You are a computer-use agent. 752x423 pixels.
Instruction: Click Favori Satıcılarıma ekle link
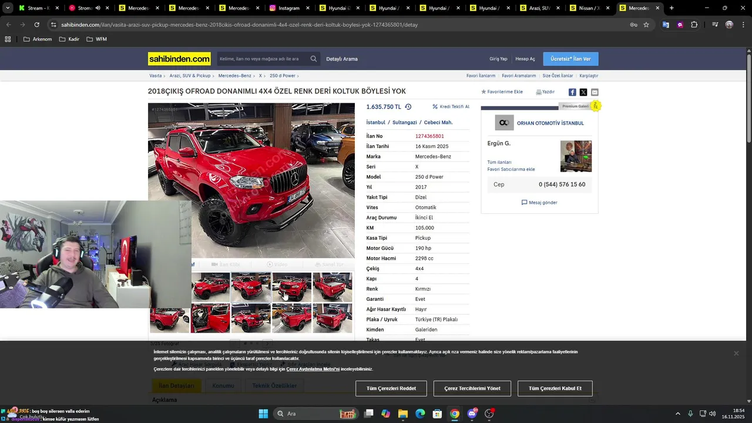point(511,169)
